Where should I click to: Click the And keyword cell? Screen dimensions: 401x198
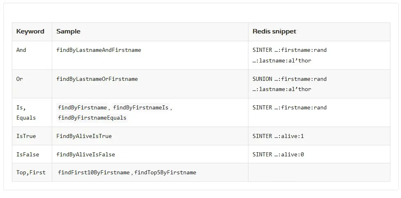pyautogui.click(x=32, y=55)
